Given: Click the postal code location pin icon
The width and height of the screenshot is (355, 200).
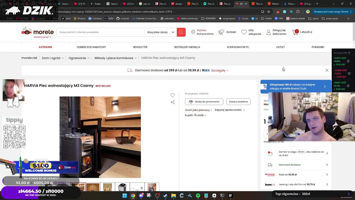Looking at the screenshot, I should point(193,32).
